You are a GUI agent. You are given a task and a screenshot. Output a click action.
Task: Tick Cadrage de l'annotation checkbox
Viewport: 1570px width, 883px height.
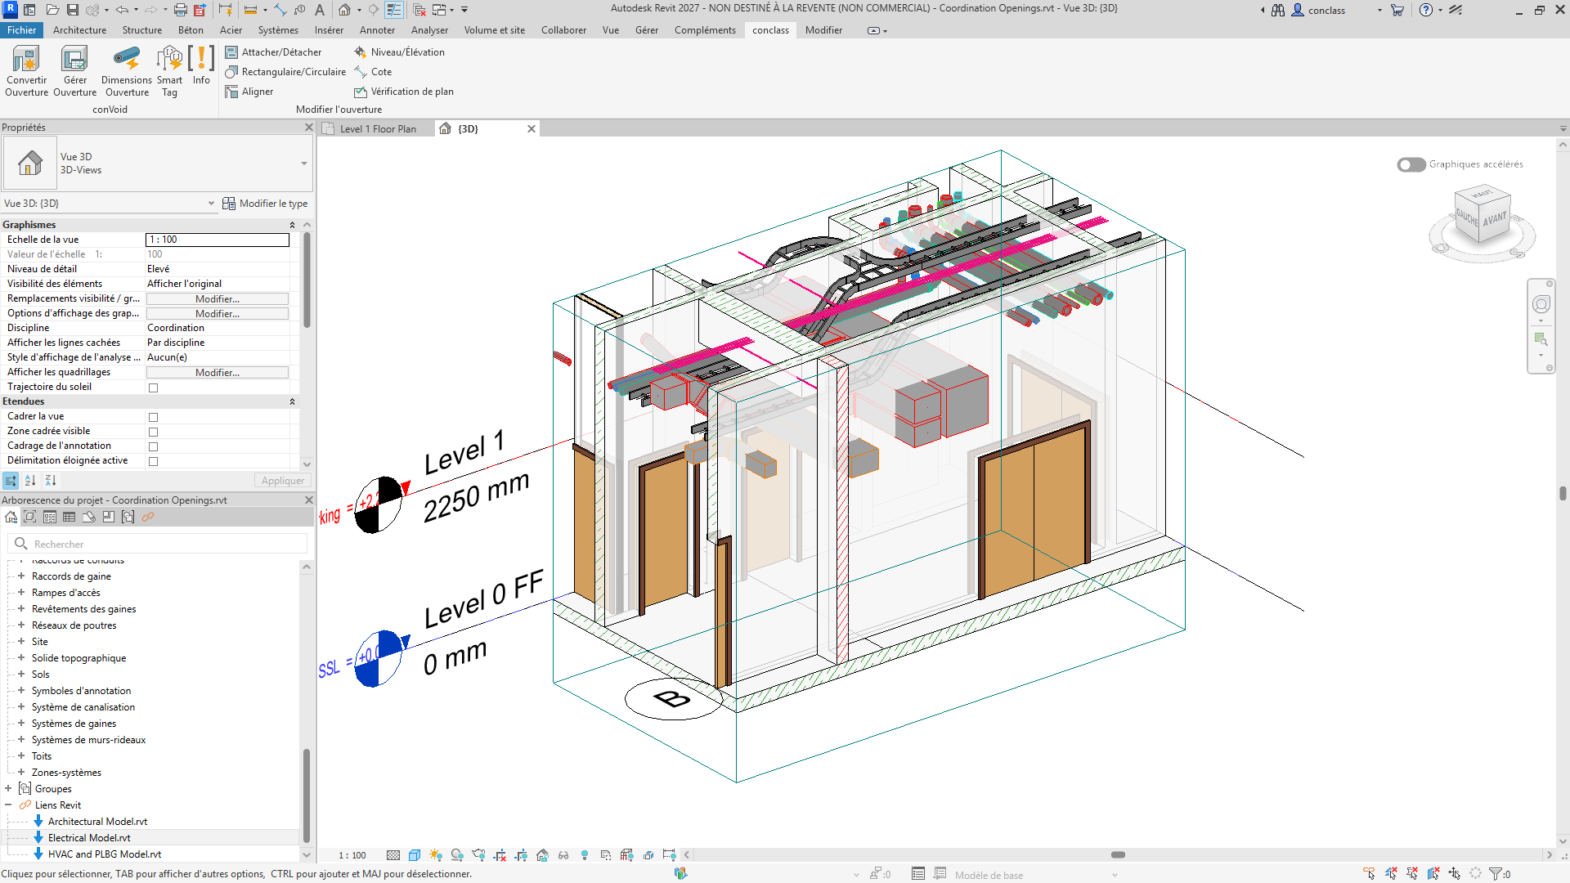coord(153,446)
